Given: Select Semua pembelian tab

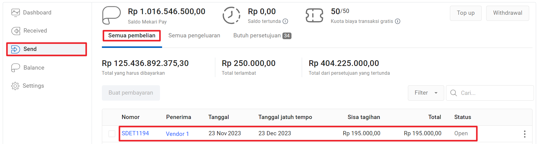Looking at the screenshot, I should pyautogui.click(x=132, y=36).
